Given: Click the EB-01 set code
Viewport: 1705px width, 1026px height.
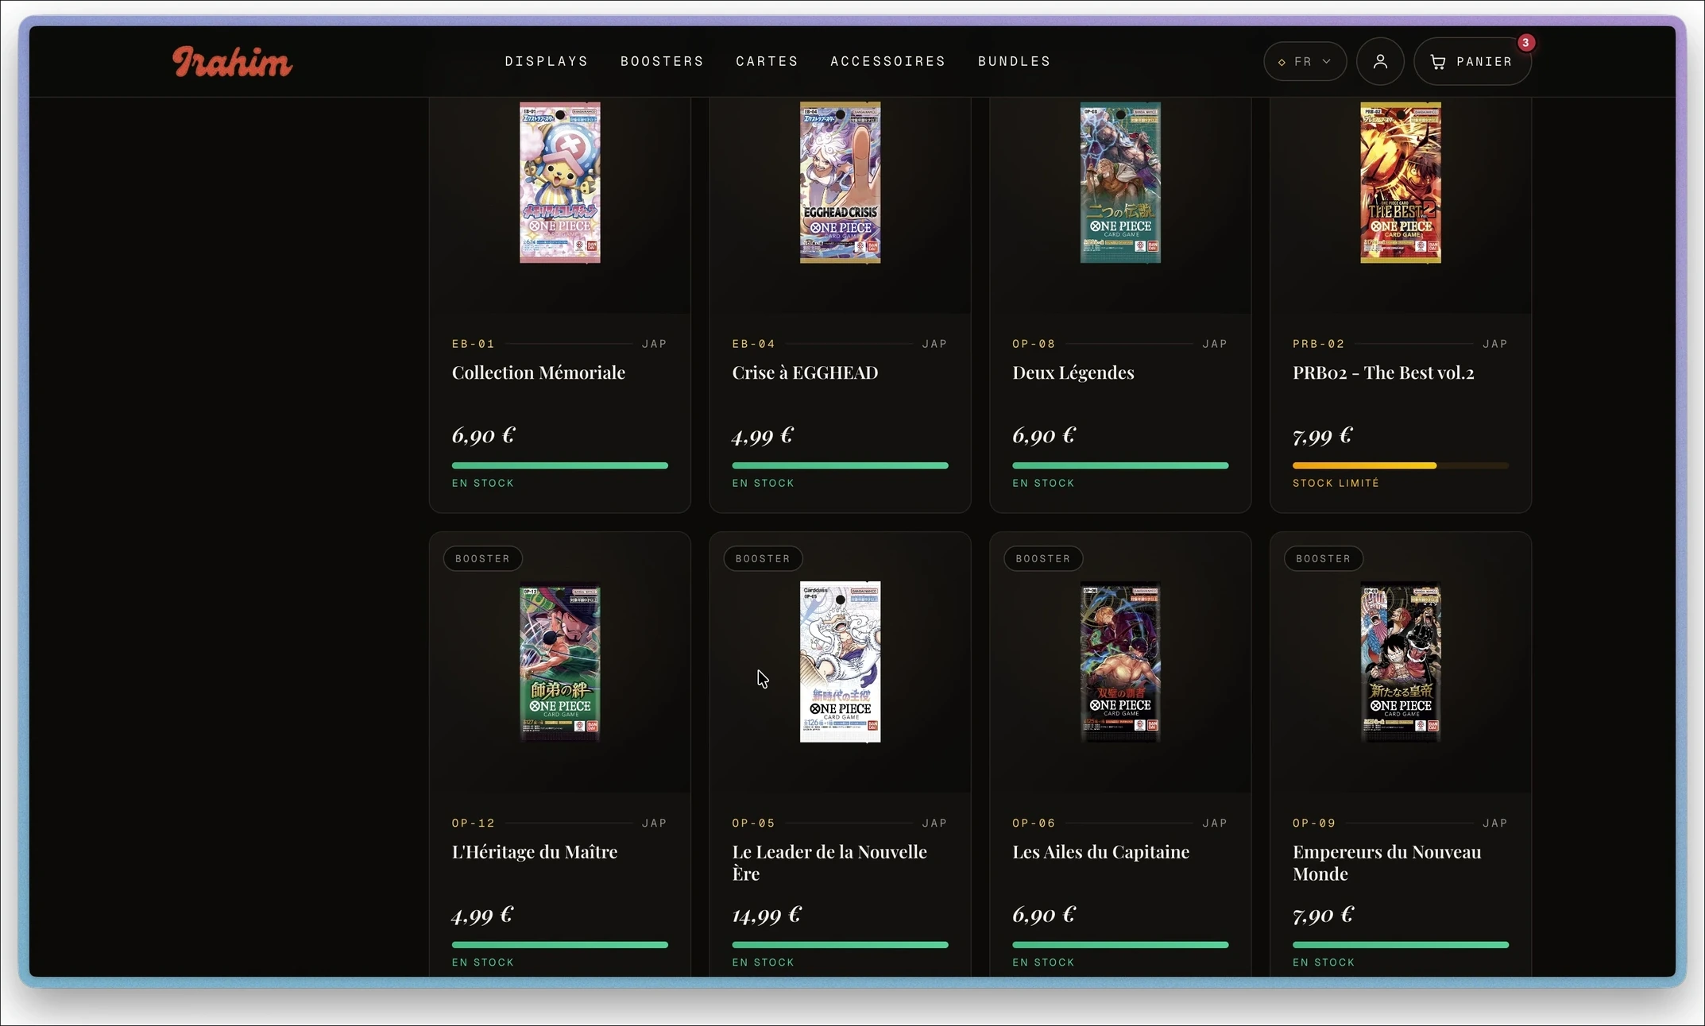Looking at the screenshot, I should pos(474,344).
